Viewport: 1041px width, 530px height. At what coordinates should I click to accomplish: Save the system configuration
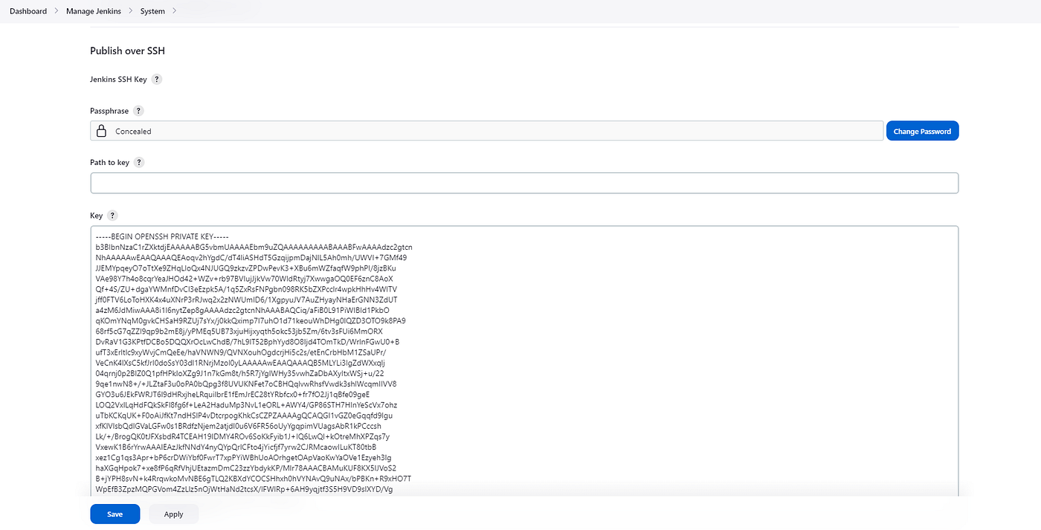[115, 514]
